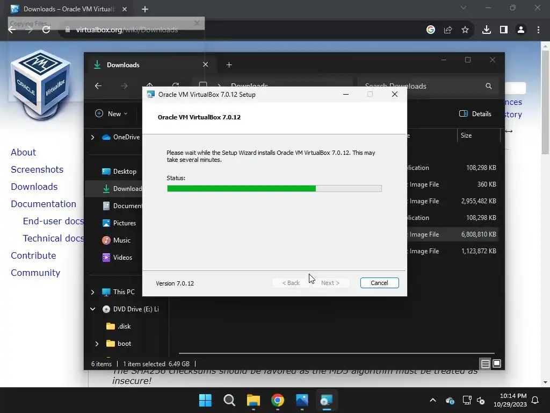Viewport: 550px width, 413px height.
Task: Toggle Chrome side panel
Action: tap(504, 30)
